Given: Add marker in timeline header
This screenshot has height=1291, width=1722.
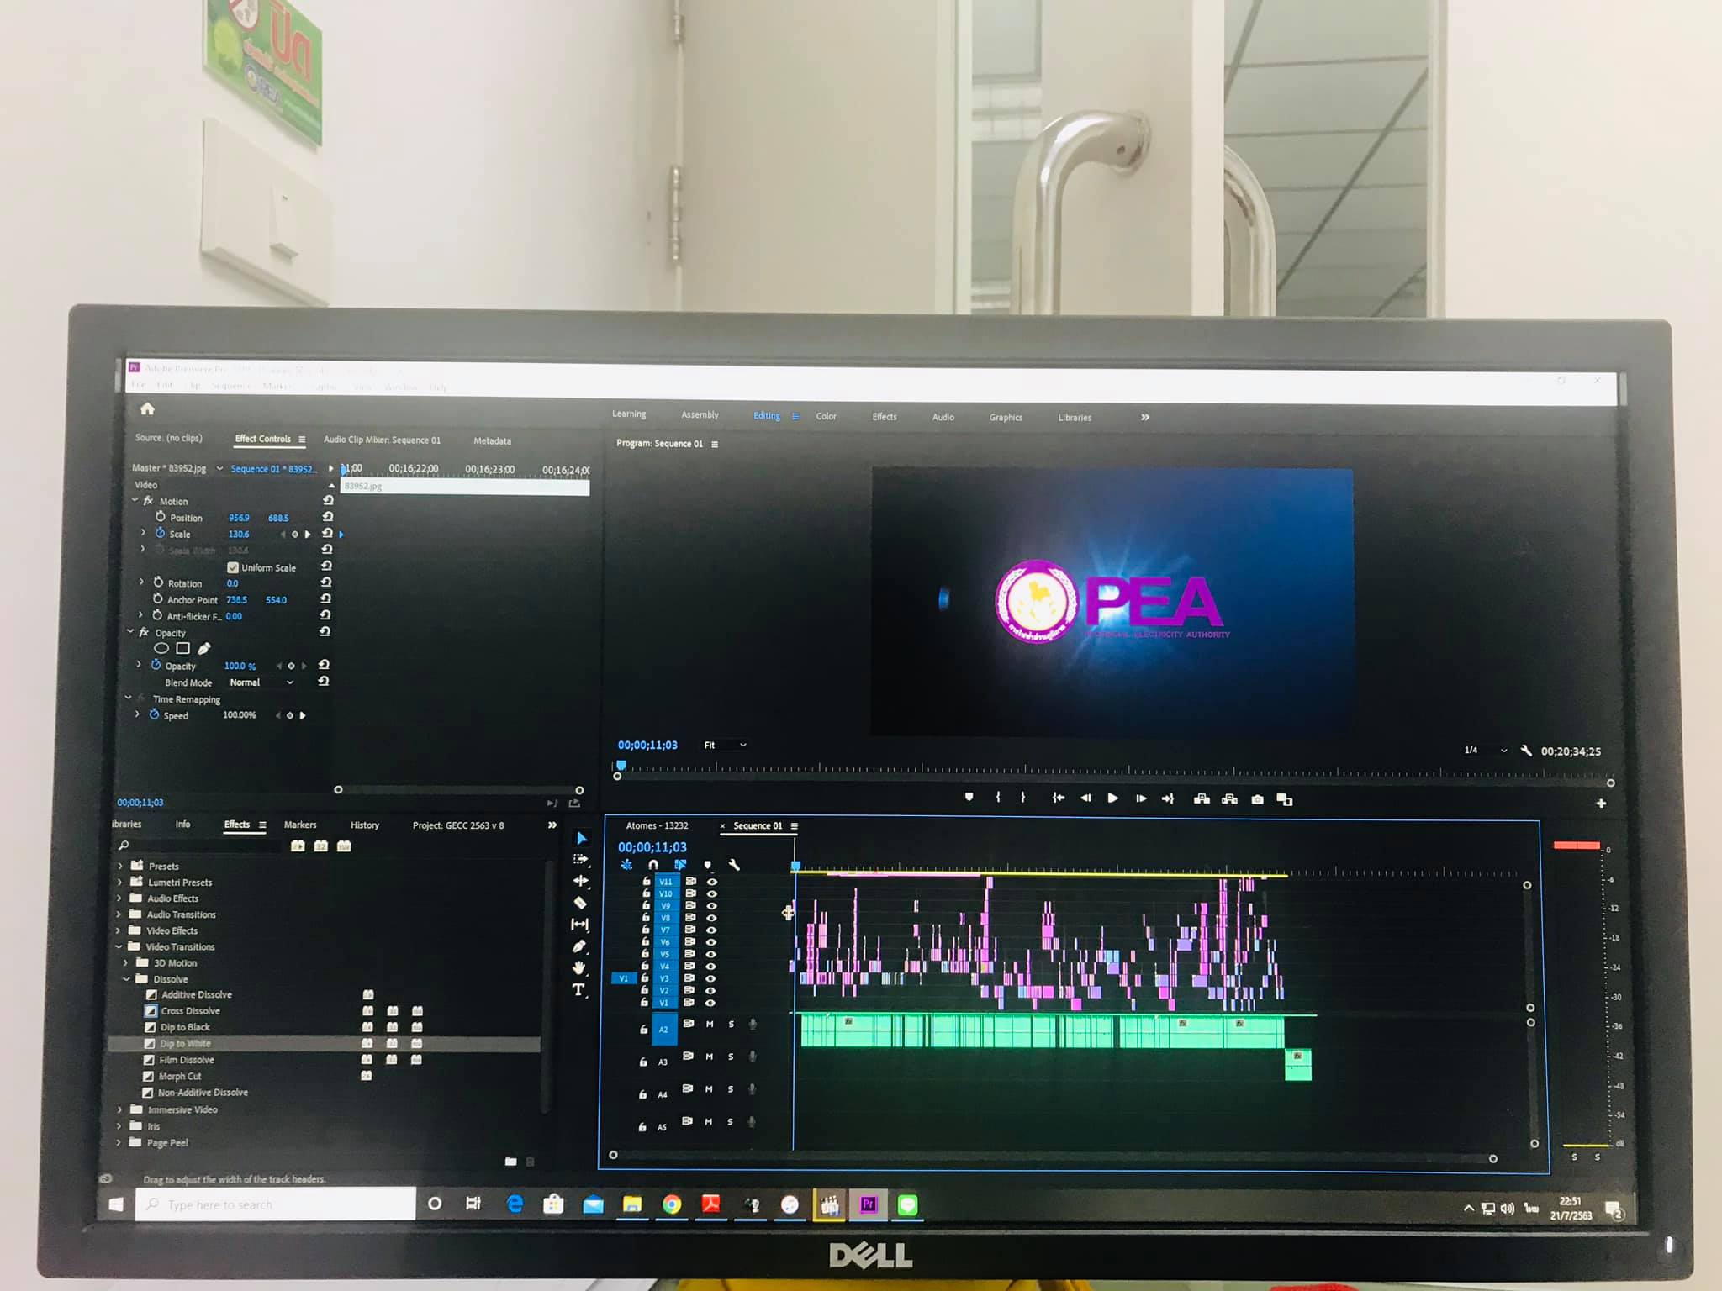Looking at the screenshot, I should (707, 864).
